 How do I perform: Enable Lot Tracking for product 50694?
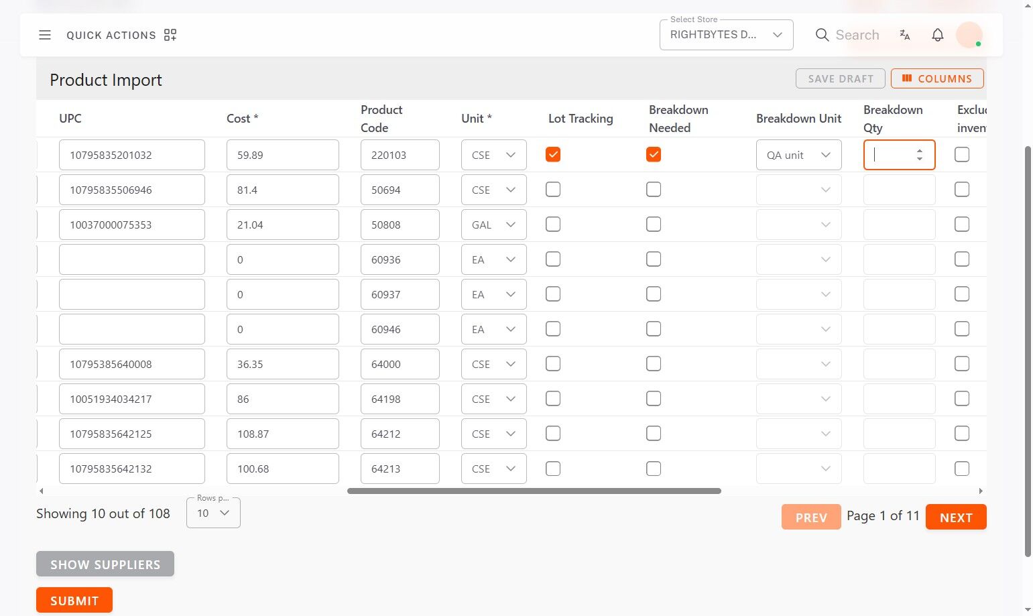point(553,190)
